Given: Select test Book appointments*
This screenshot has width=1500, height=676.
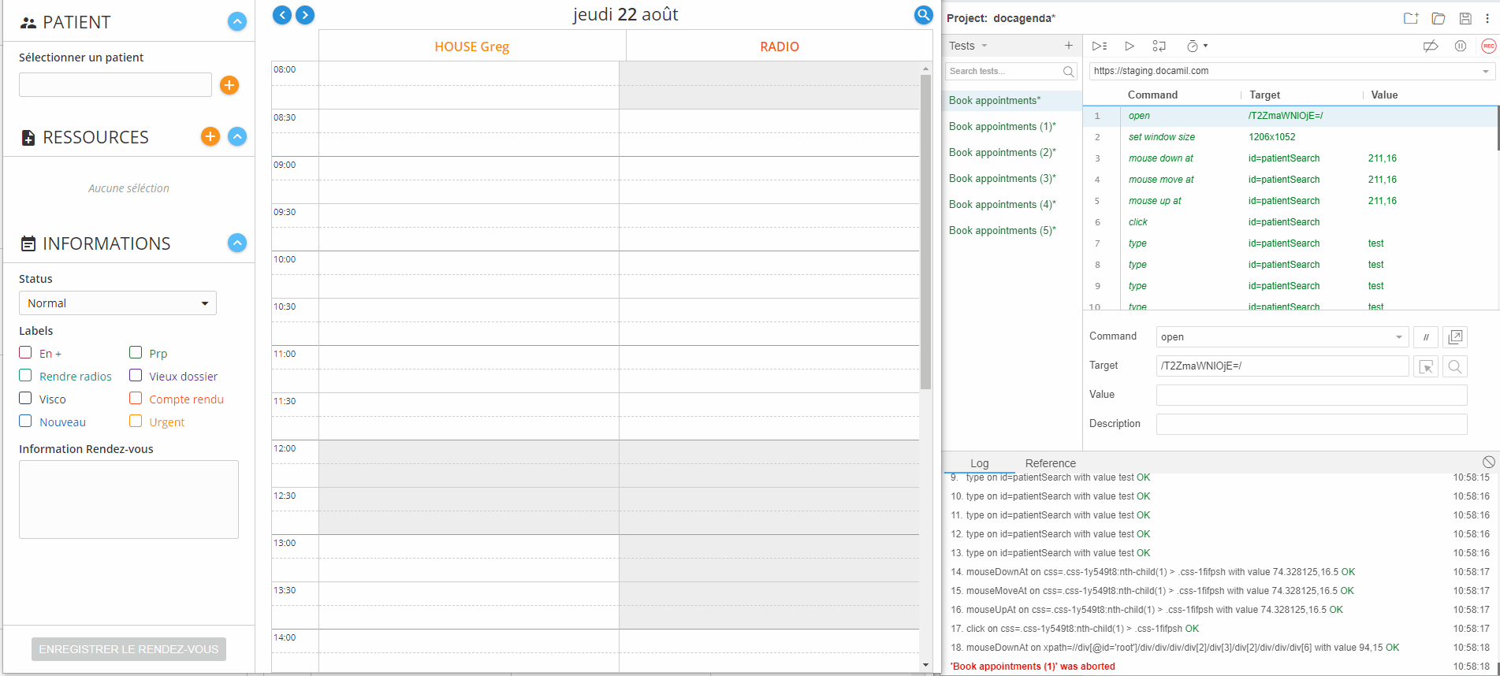Looking at the screenshot, I should (x=1014, y=100).
